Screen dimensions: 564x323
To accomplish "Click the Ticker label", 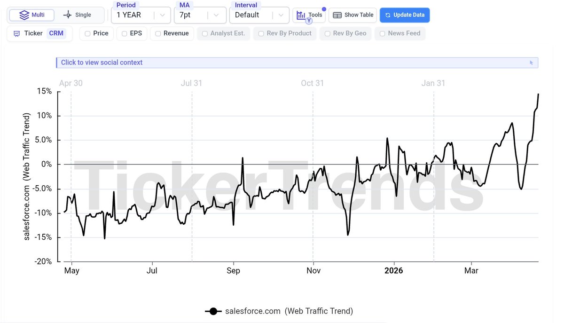I will (33, 33).
